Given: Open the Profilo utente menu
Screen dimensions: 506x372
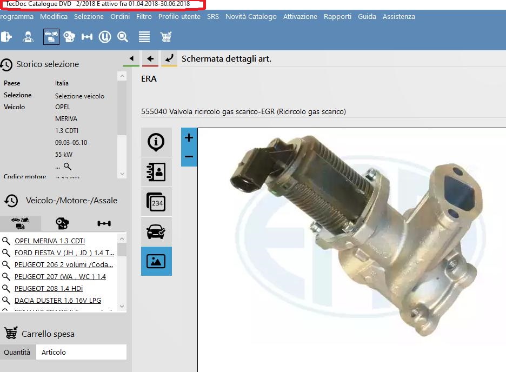Looking at the screenshot, I should point(179,16).
